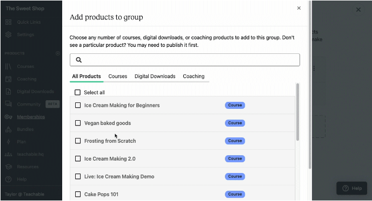Click the Live: Ice Cream Making Demo title

coord(119,176)
